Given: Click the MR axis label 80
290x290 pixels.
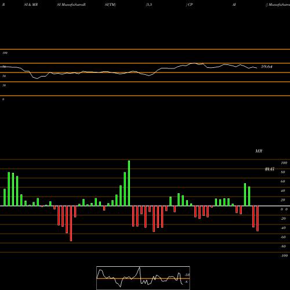Looking at the screenshot, I should pos(283,172).
